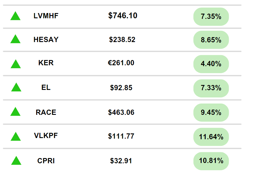This screenshot has width=254, height=174.
Task: Select the RACE ticker label
Action: point(46,112)
